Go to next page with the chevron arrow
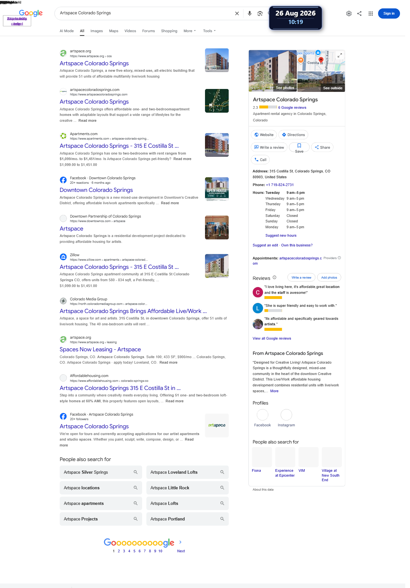 180,542
